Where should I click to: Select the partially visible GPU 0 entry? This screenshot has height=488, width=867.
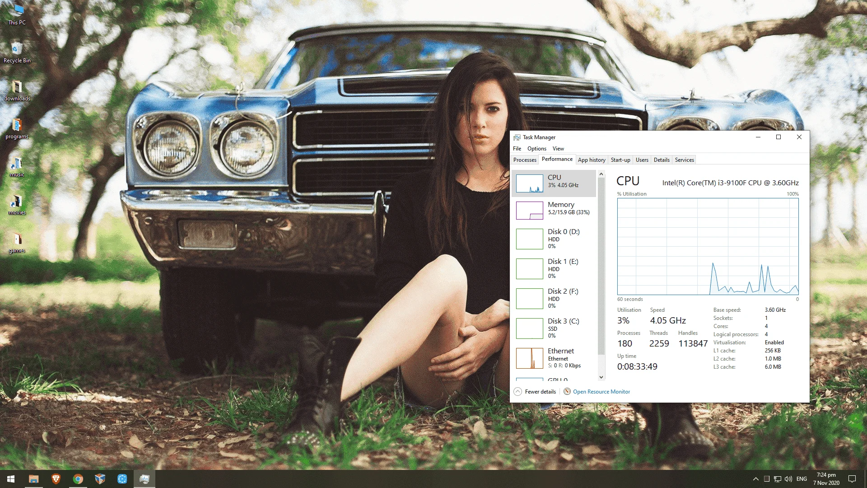[554, 379]
